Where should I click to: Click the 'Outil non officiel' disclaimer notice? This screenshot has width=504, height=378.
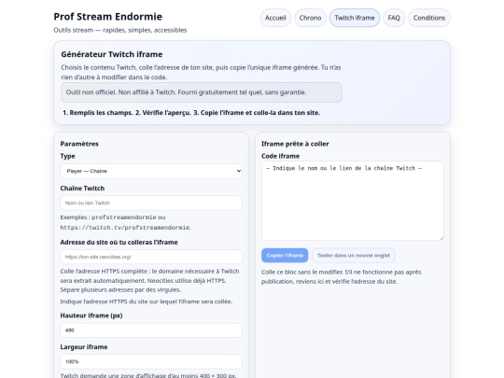click(202, 92)
